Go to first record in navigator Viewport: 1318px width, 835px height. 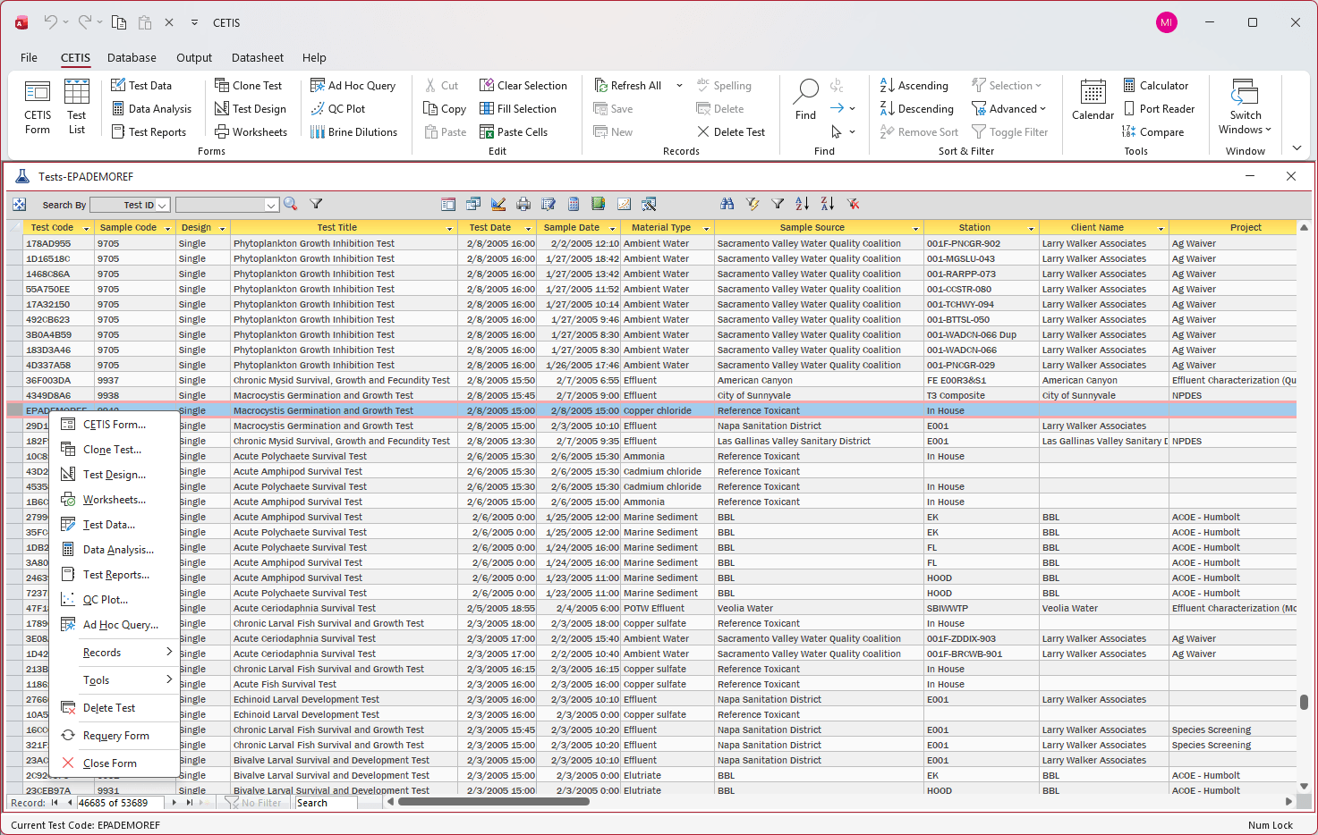point(55,803)
